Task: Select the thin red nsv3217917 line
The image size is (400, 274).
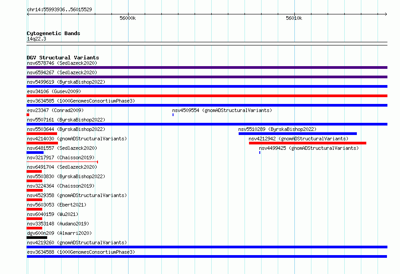Action: pyautogui.click(x=62, y=162)
